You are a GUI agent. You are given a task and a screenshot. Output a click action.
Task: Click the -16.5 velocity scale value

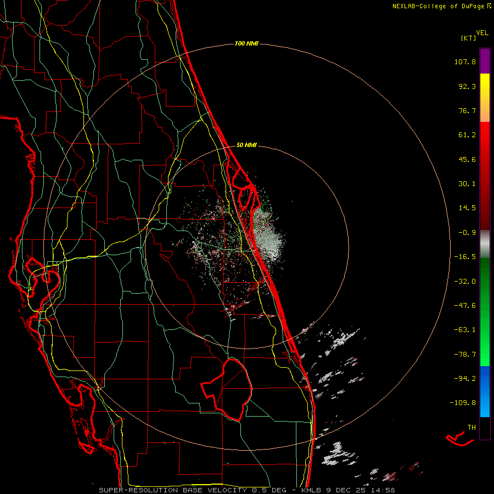coord(465,257)
